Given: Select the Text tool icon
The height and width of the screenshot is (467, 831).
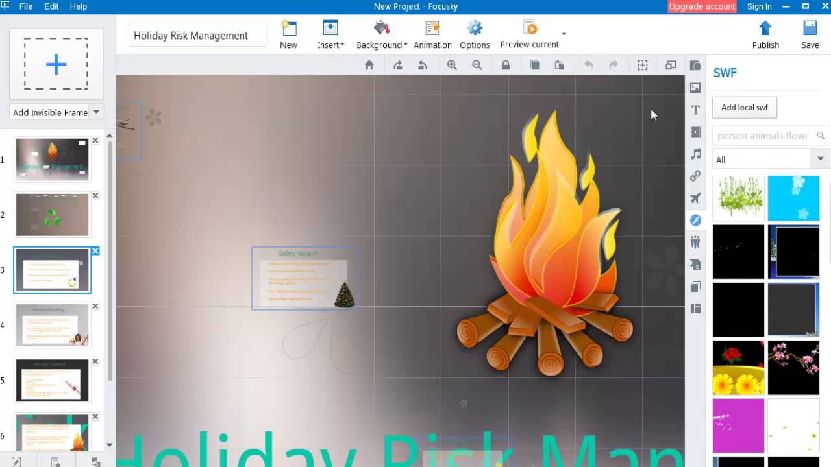Looking at the screenshot, I should pos(695,110).
